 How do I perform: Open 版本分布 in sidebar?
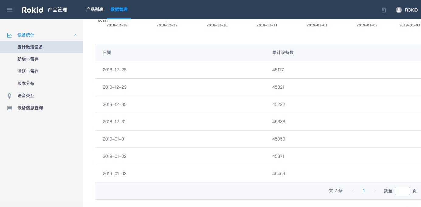pyautogui.click(x=26, y=83)
